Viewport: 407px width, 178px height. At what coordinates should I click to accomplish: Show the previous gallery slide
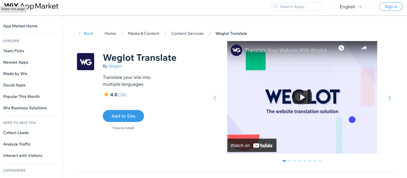coord(215,98)
